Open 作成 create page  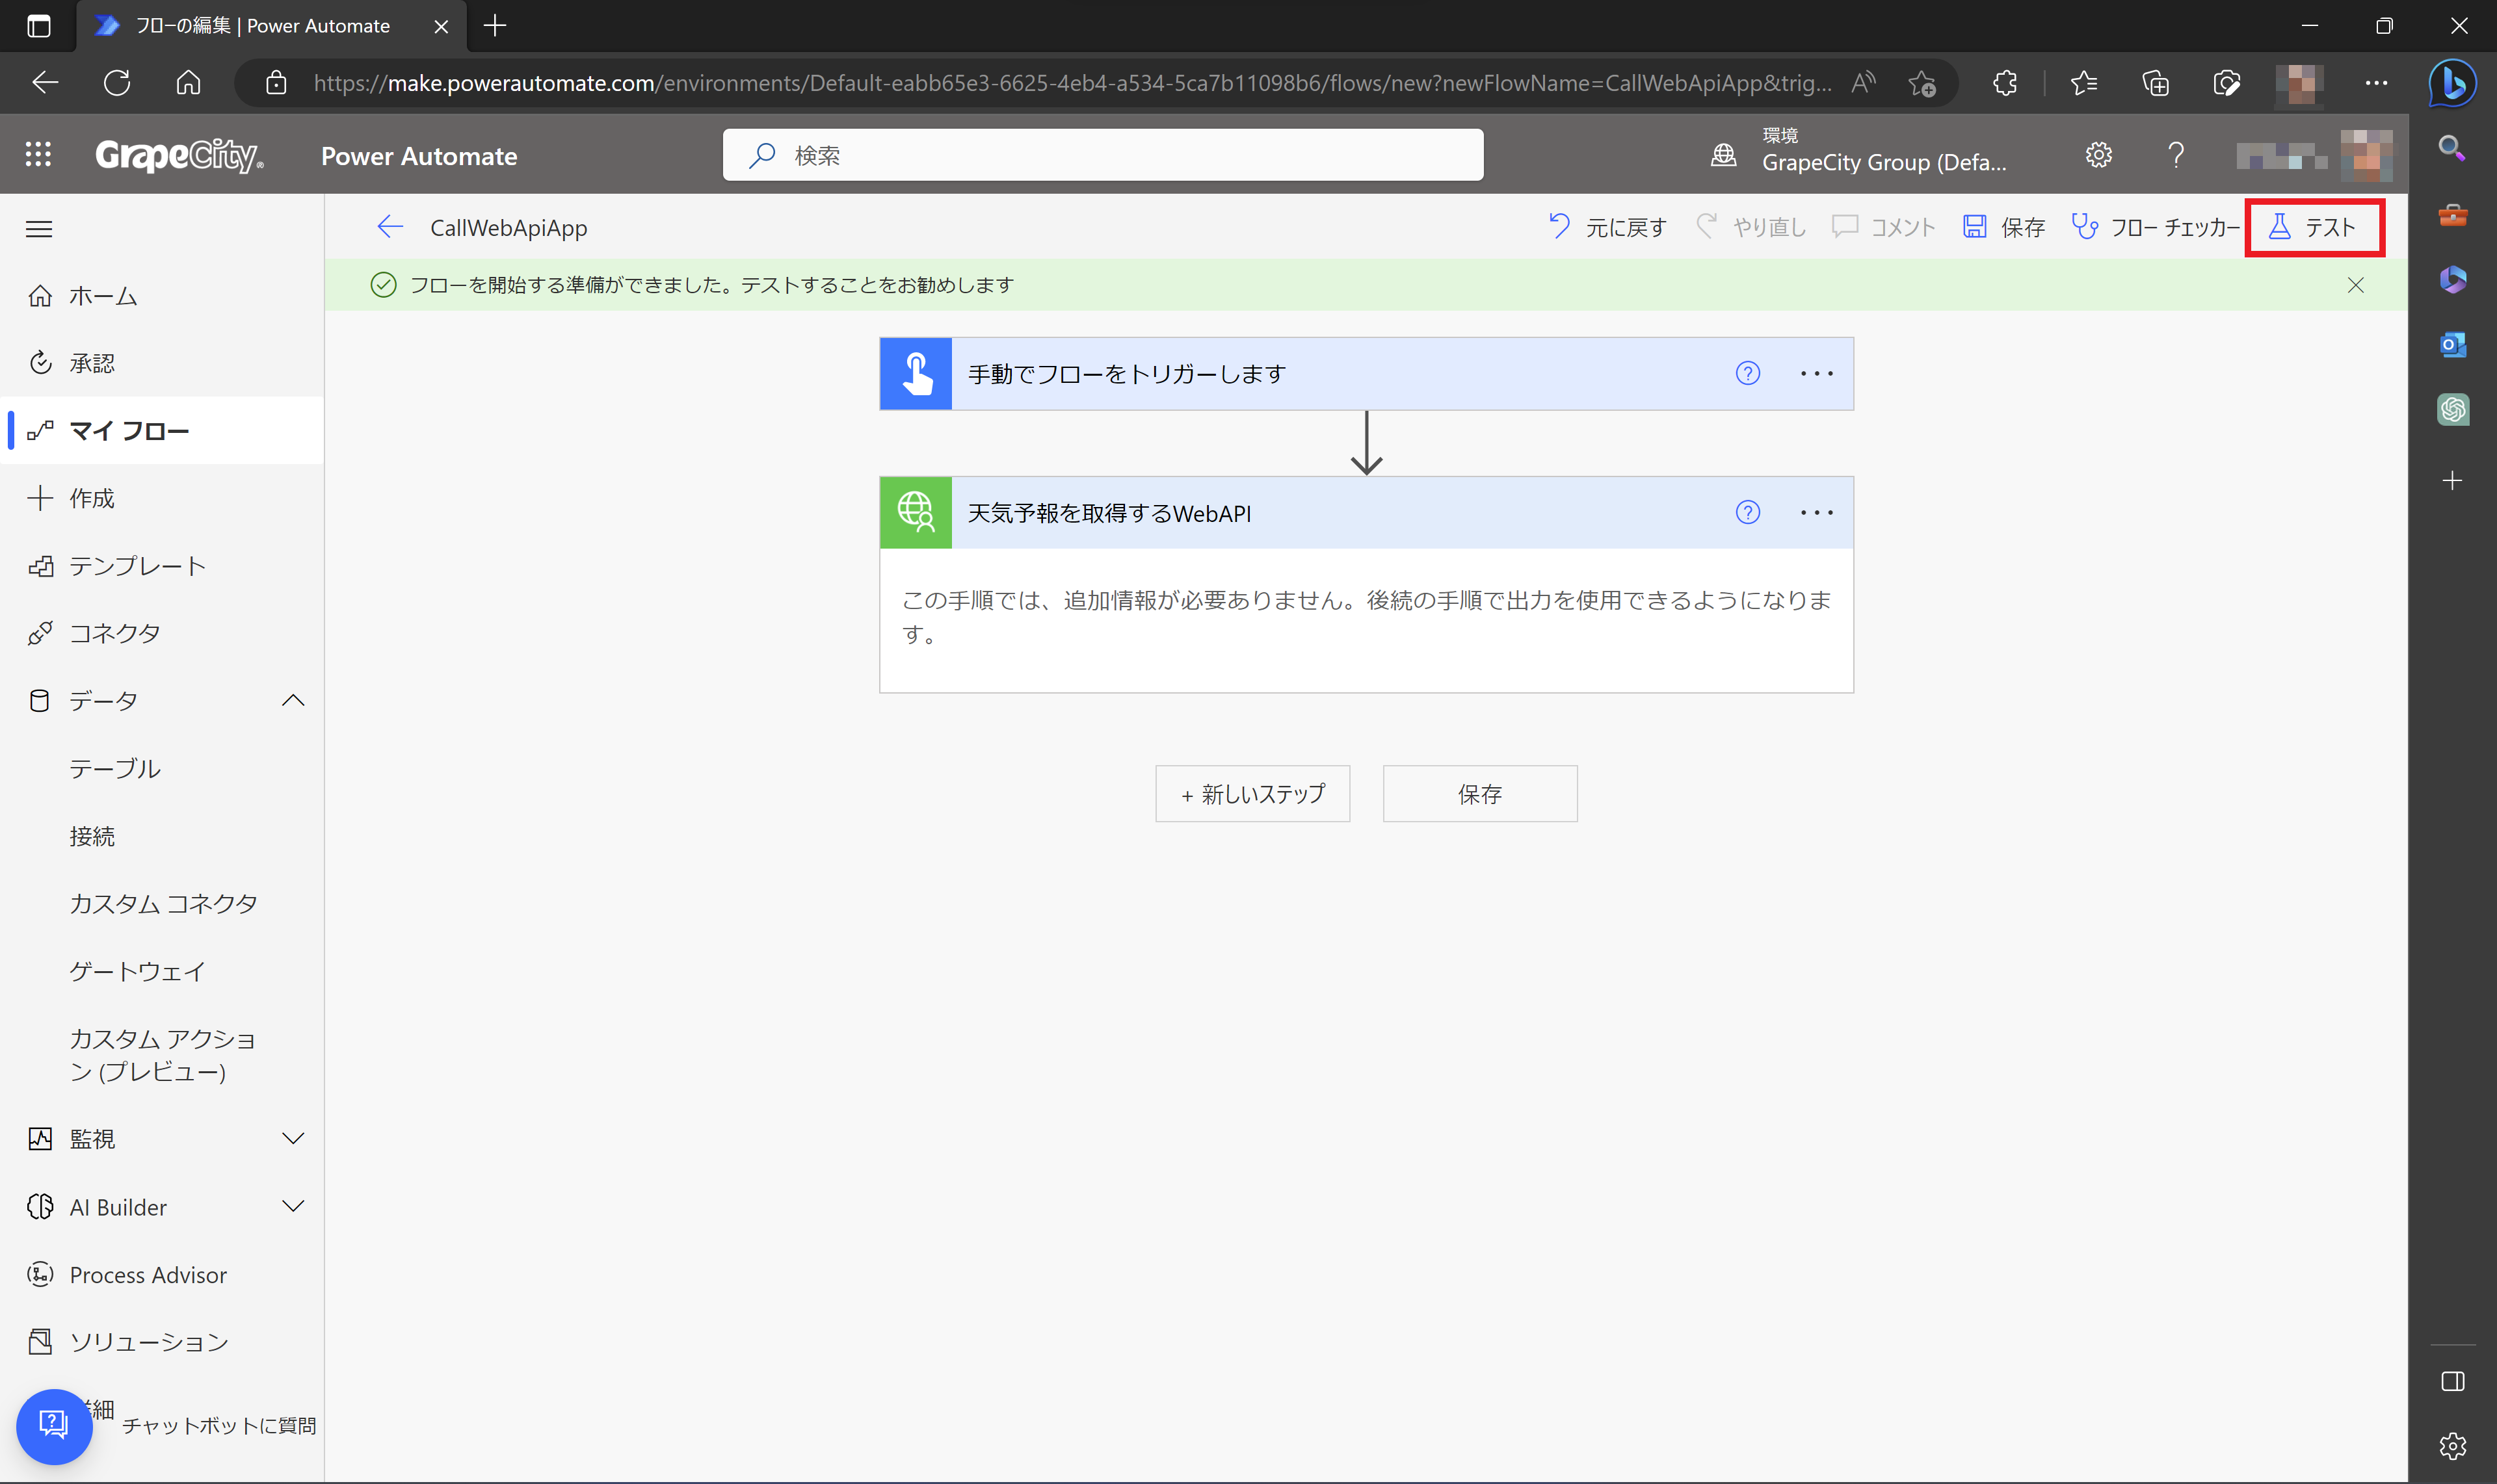click(162, 498)
